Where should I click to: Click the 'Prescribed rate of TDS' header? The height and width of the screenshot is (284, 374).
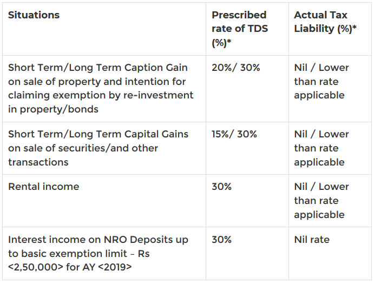[x=240, y=29]
